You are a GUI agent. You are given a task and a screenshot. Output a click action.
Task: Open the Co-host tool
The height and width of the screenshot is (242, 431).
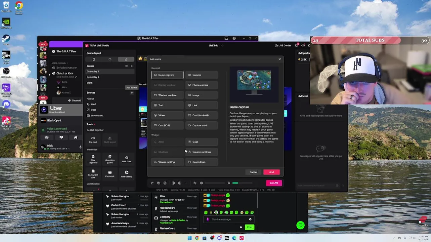93,139
